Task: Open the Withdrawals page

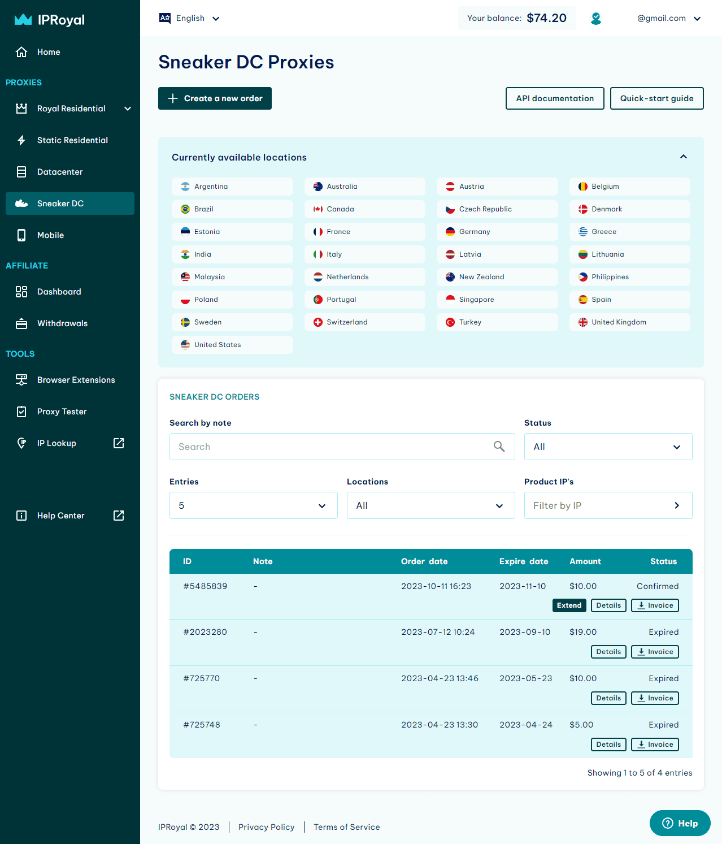Action: (x=70, y=323)
